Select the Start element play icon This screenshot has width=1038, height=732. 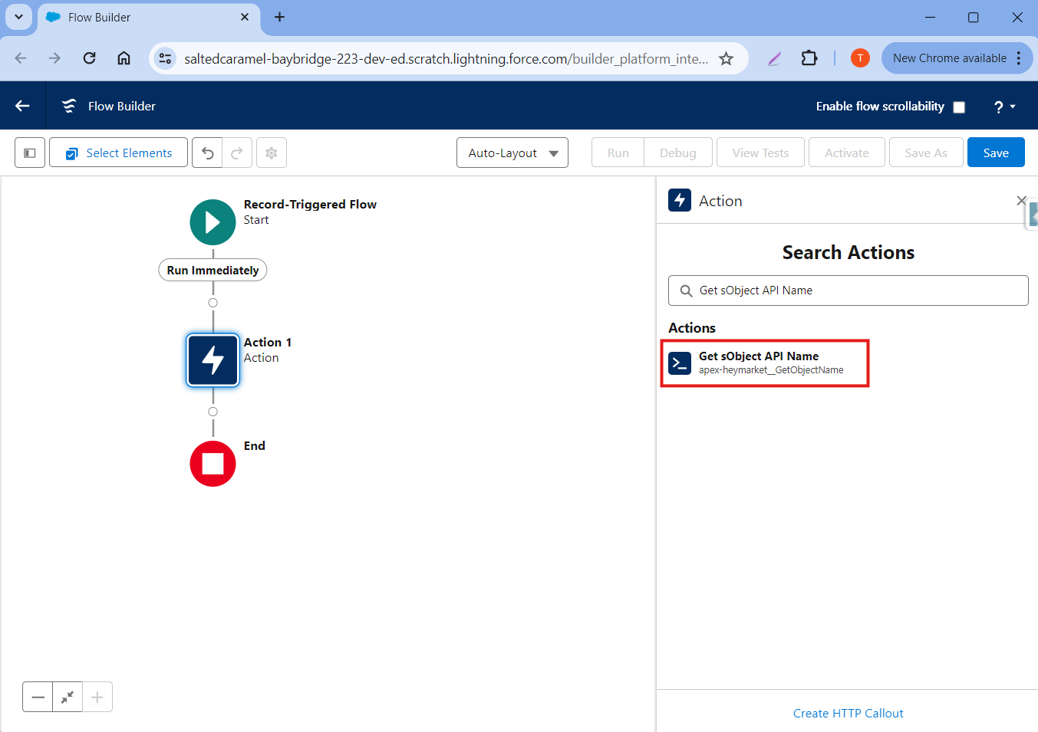213,222
